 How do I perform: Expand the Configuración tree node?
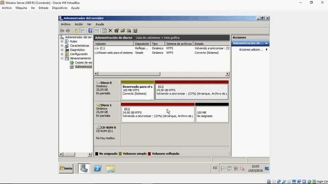coord(62,54)
